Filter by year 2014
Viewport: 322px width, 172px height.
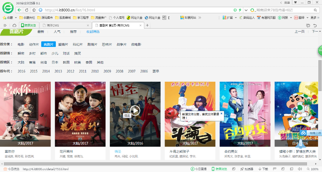[46, 71]
